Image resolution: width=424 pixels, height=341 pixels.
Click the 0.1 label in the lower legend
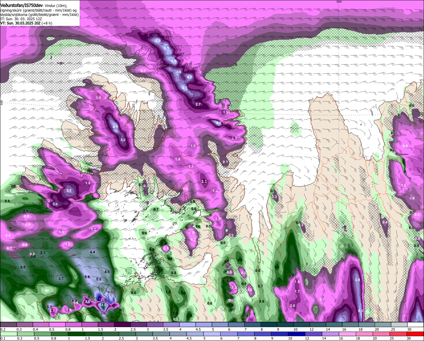2,338
